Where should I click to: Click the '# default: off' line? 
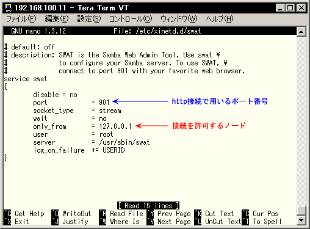pyautogui.click(x=29, y=47)
